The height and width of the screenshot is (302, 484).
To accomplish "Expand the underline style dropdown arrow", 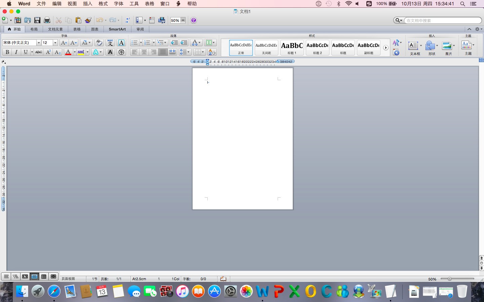I will point(32,52).
